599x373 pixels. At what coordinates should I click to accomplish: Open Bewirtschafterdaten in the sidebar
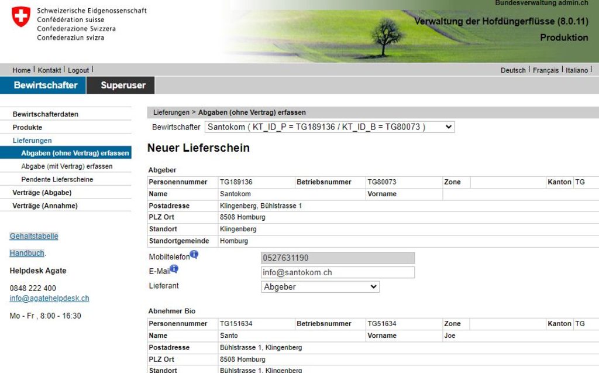tap(46, 114)
